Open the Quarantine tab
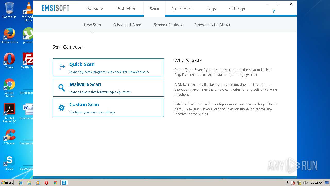This screenshot has height=186, width=330. pyautogui.click(x=183, y=9)
